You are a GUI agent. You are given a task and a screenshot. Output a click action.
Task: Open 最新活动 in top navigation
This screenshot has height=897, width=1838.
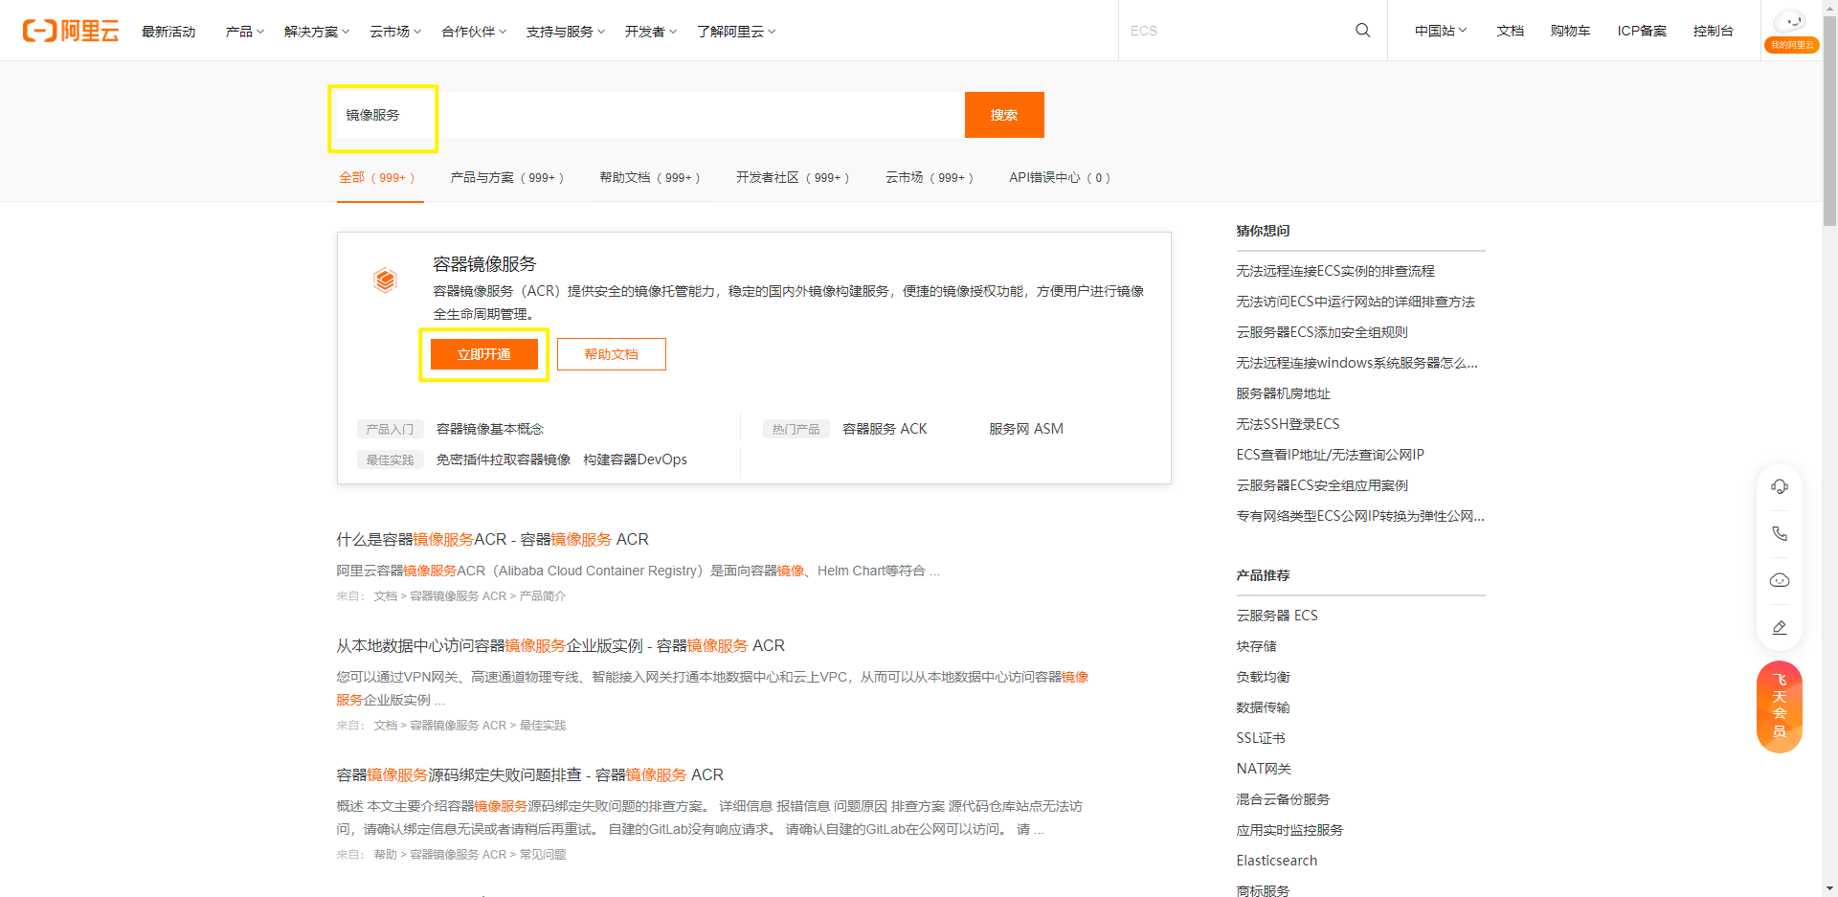pos(168,32)
